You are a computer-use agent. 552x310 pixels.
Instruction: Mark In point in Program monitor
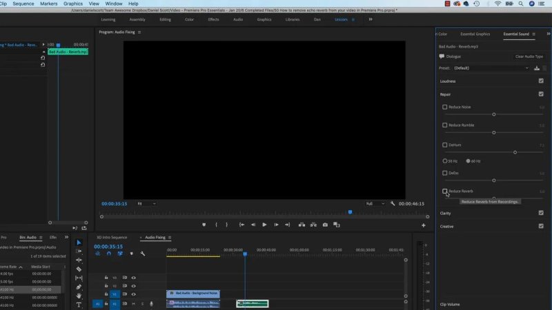pos(216,225)
